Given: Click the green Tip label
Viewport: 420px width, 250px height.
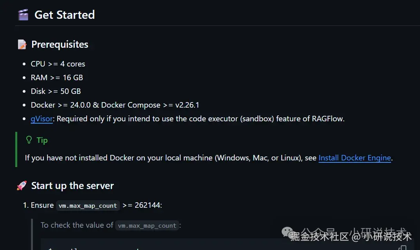Looking at the screenshot, I should tap(42, 140).
